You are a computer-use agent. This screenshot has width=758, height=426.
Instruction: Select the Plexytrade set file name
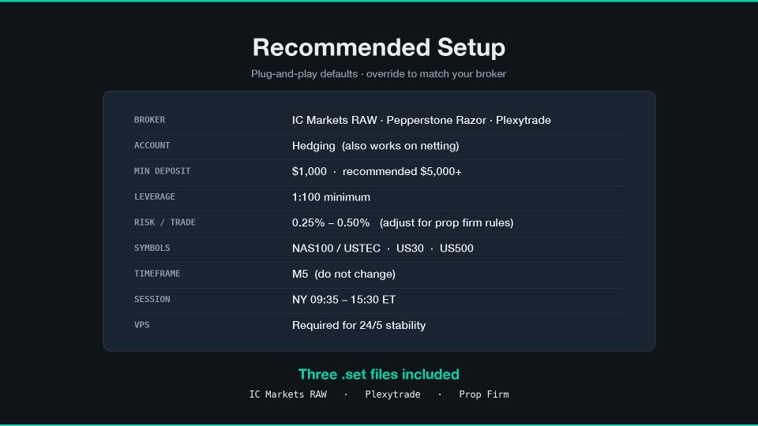click(392, 394)
